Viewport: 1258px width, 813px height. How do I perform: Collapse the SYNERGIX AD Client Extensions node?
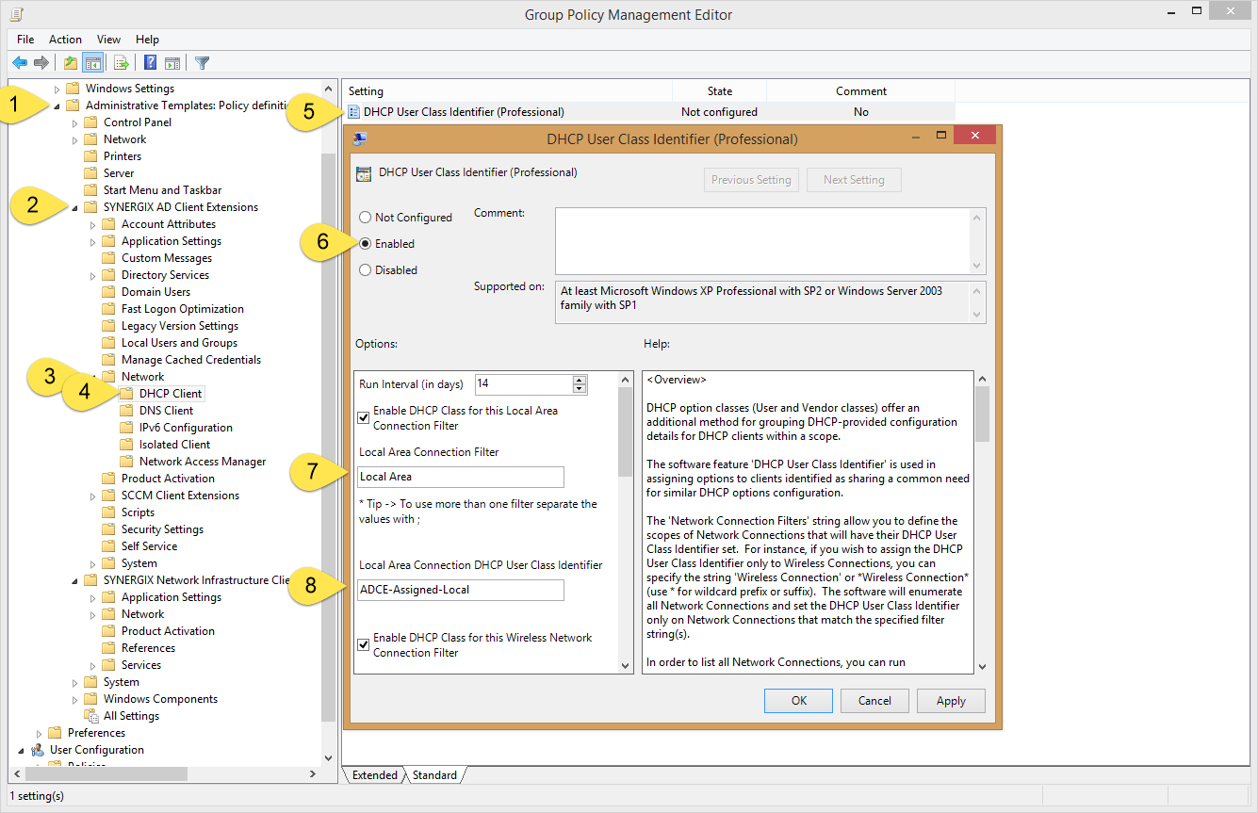(75, 207)
